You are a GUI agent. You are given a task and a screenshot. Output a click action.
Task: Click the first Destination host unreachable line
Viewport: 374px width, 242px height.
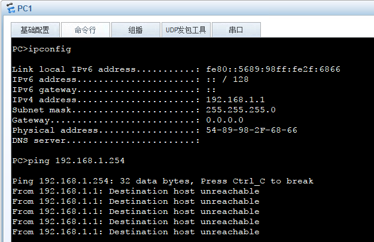click(136, 191)
